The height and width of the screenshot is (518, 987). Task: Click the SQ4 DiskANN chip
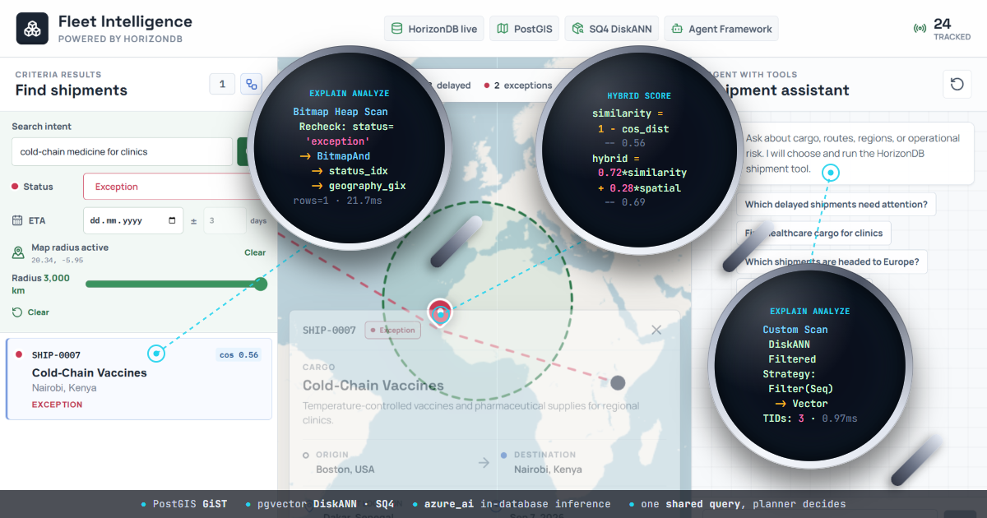coord(612,29)
